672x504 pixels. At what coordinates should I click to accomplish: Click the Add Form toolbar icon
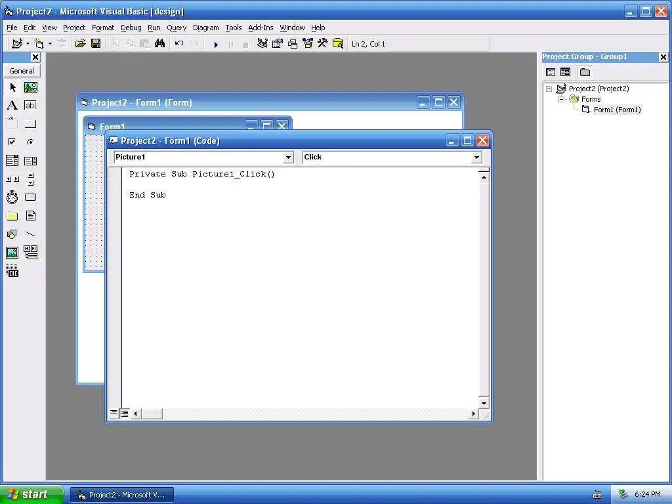coord(39,44)
